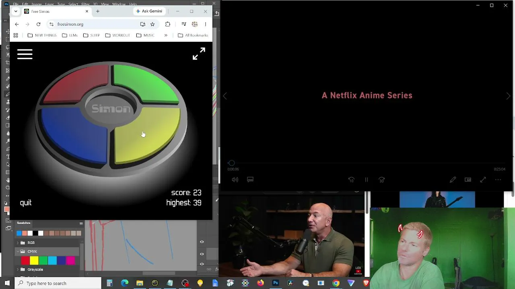The height and width of the screenshot is (289, 515).
Task: Close the Free Simon tab
Action: coord(87,11)
